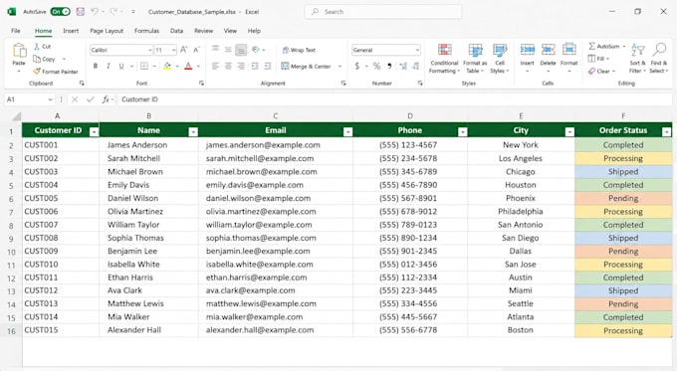
Task: Increase decimal places
Action: point(403,66)
